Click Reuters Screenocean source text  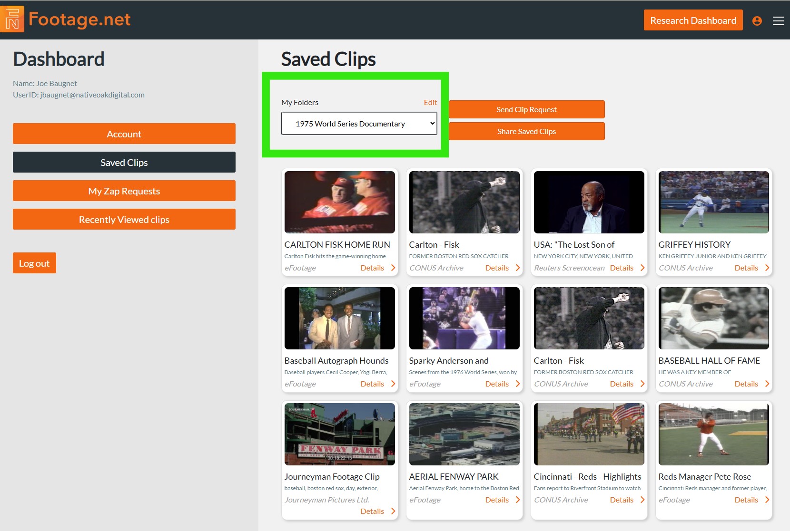click(x=569, y=268)
